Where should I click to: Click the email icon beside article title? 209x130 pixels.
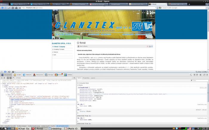tap(152, 46)
